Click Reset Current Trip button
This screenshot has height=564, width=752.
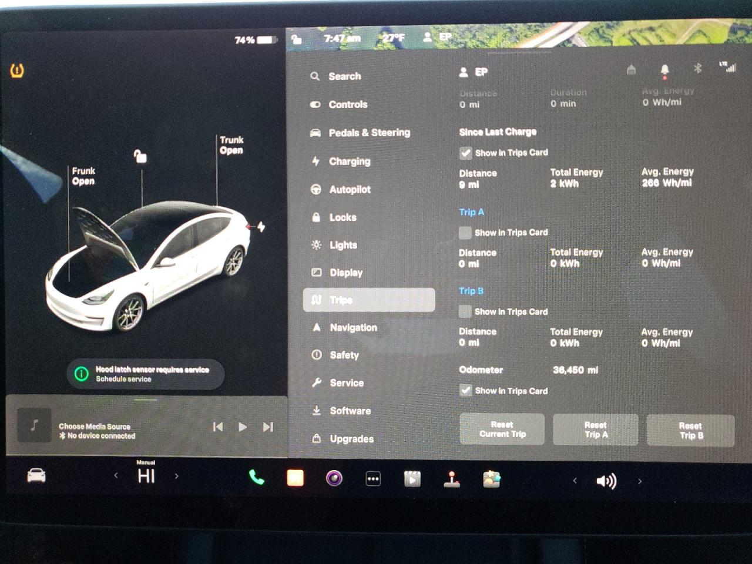502,429
